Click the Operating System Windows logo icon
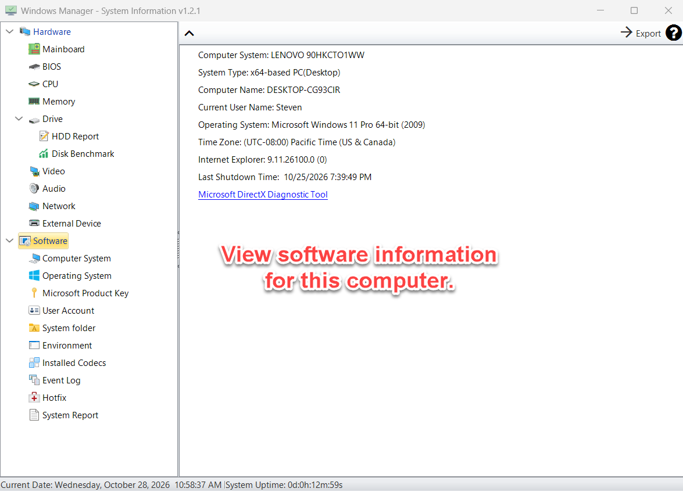The height and width of the screenshot is (492, 683). 34,275
